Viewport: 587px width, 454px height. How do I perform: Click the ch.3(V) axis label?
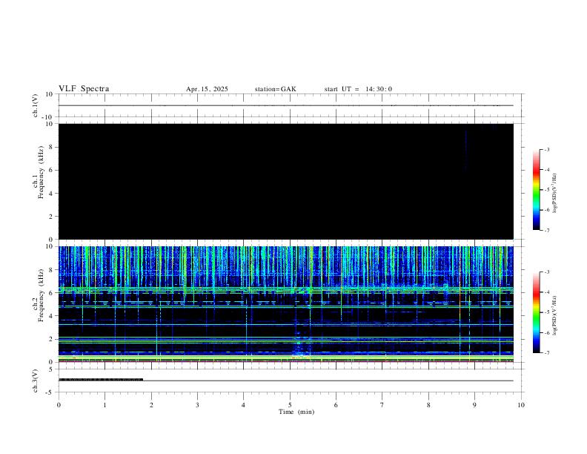(35, 381)
